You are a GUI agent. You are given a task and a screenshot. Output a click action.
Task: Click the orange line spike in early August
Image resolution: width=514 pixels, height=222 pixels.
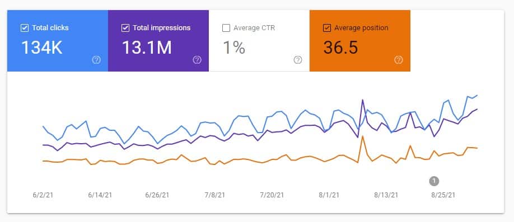pyautogui.click(x=362, y=136)
